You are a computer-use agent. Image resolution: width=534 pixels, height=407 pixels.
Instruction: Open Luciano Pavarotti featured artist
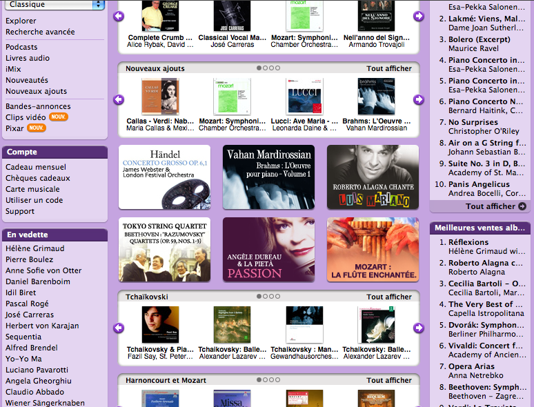click(x=37, y=370)
